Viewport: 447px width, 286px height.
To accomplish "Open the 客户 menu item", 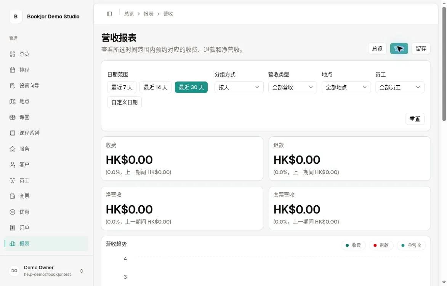I will (46, 165).
